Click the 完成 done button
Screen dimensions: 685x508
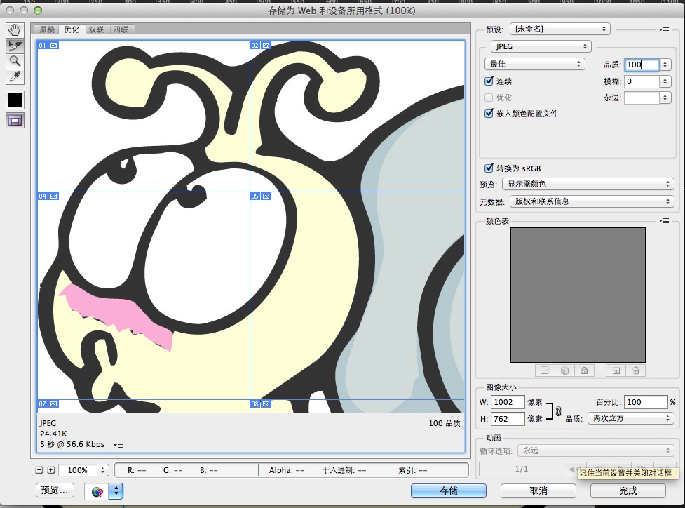pyautogui.click(x=628, y=490)
